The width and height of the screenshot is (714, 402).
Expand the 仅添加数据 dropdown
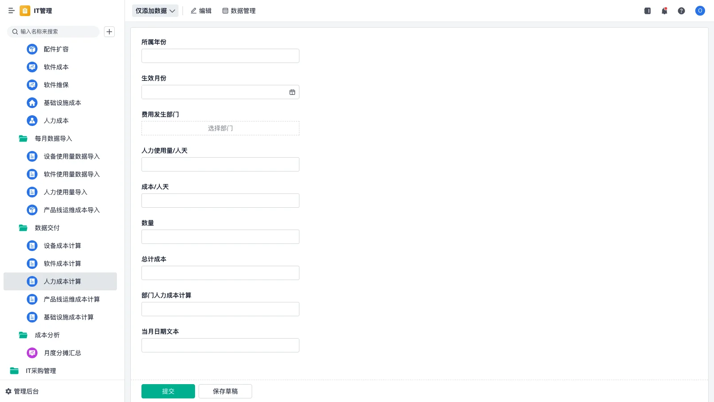pos(155,11)
